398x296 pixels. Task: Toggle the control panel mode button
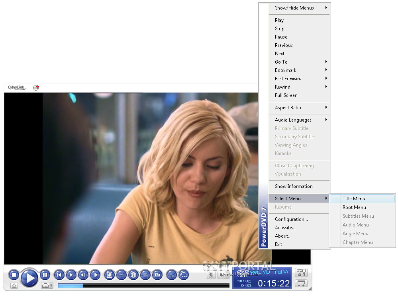click(301, 283)
